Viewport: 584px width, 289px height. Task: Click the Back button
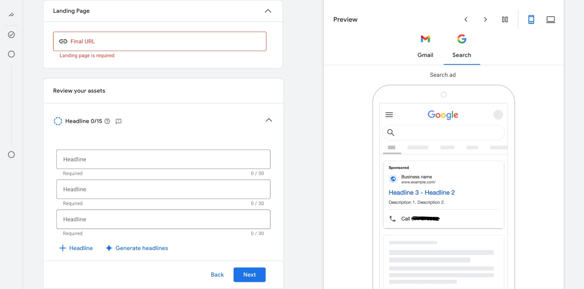tap(217, 275)
